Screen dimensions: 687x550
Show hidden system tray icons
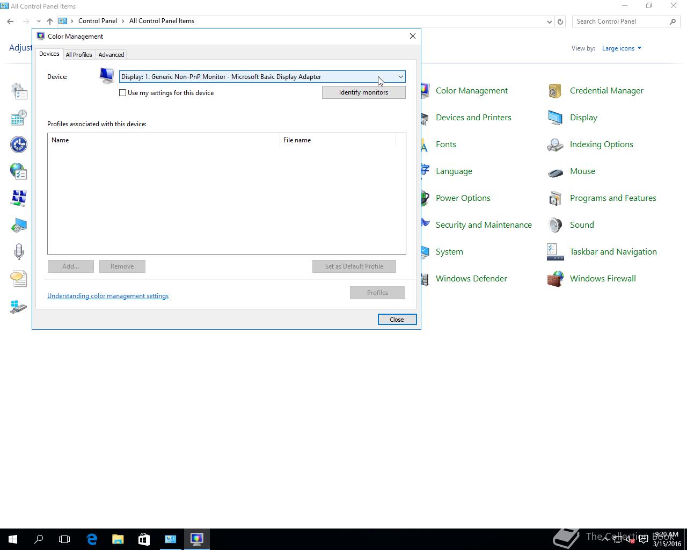(x=605, y=539)
